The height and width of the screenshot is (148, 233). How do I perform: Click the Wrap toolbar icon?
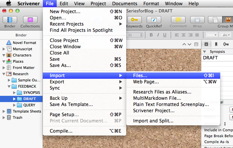(197, 20)
